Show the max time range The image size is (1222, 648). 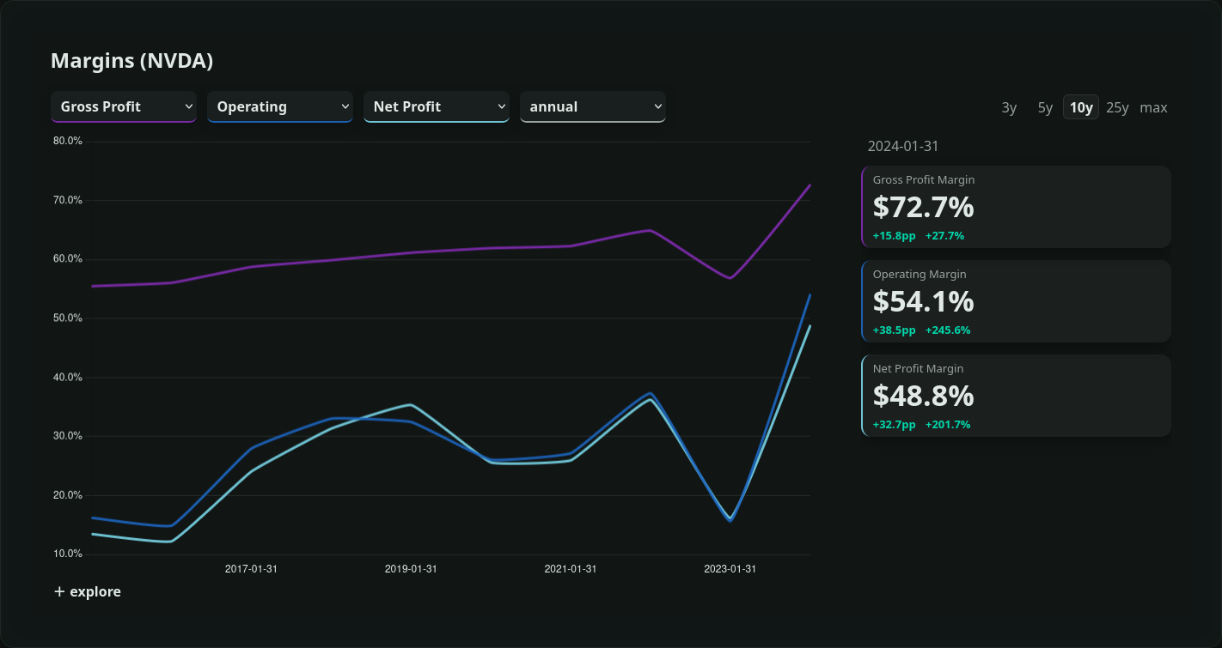coord(1153,107)
